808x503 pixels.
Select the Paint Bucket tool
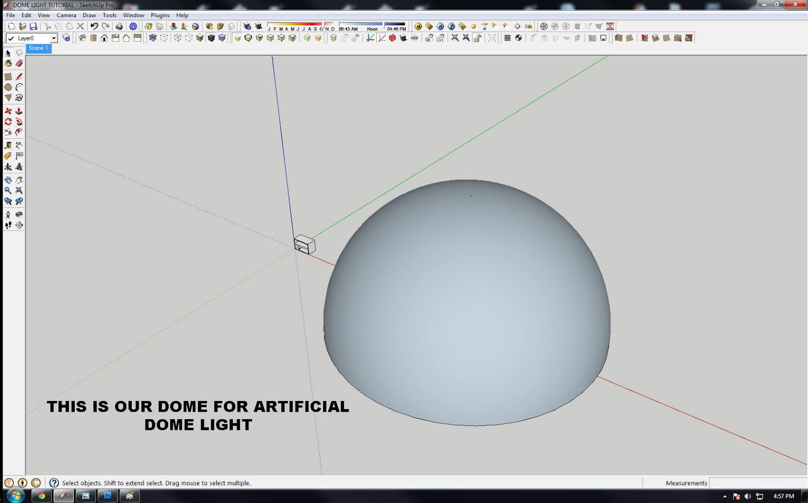(8, 63)
